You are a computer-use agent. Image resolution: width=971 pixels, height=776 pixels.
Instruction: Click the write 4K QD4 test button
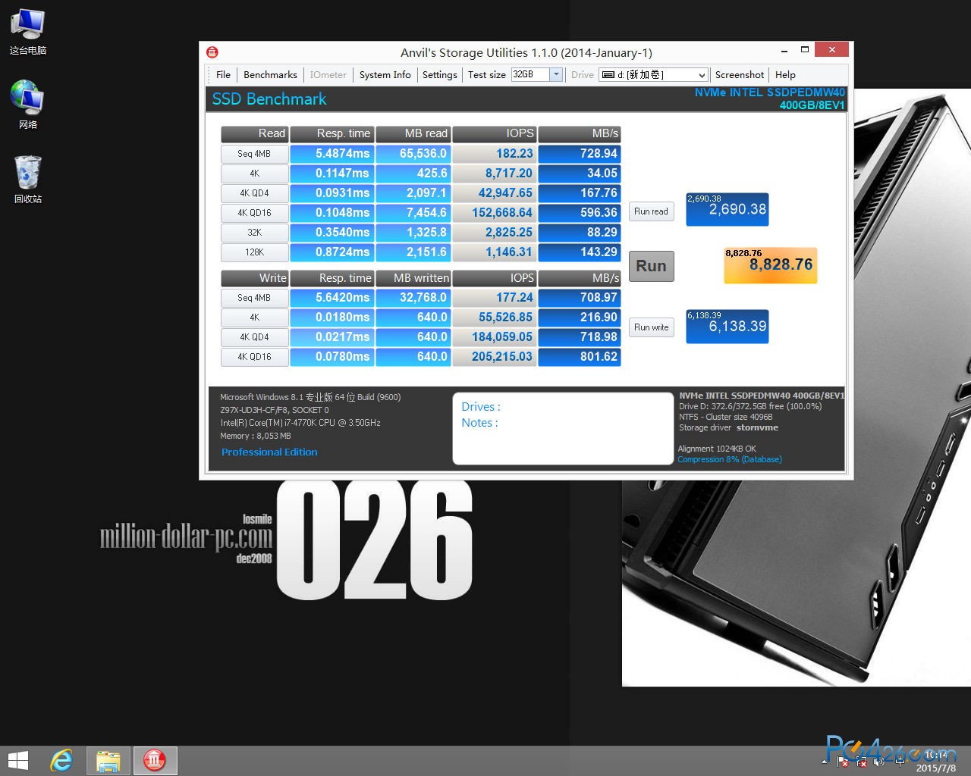click(x=254, y=337)
